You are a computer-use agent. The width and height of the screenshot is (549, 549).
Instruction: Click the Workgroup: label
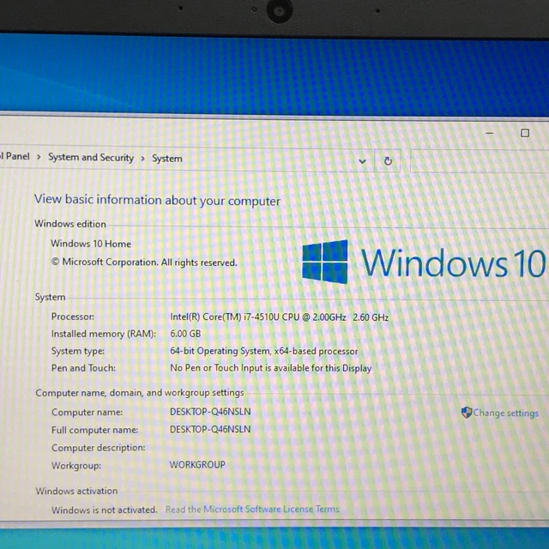(x=76, y=466)
